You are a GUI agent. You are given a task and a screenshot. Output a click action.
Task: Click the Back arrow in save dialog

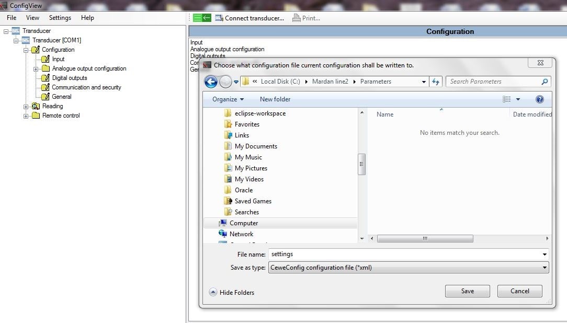point(211,82)
